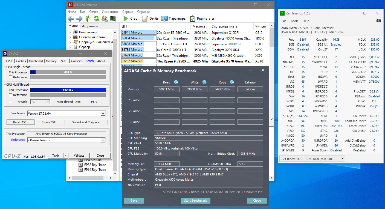Open the Вид menu in AIDA64
The height and width of the screenshot is (209, 385).
tap(83, 12)
